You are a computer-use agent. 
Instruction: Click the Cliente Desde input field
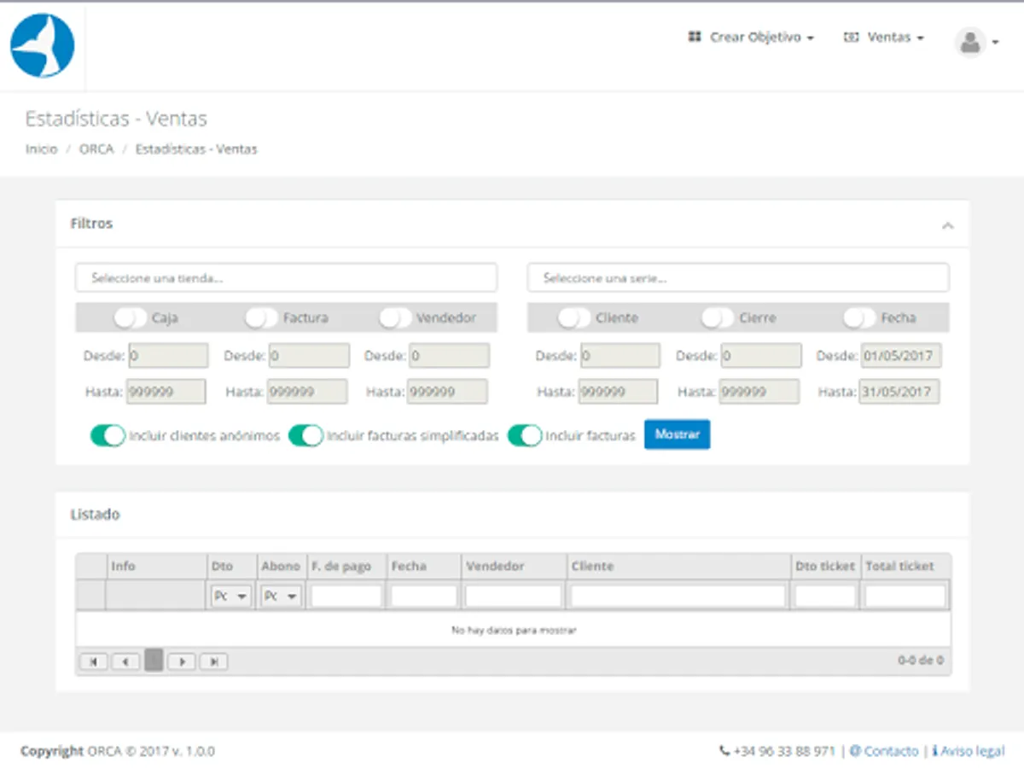[x=620, y=356]
